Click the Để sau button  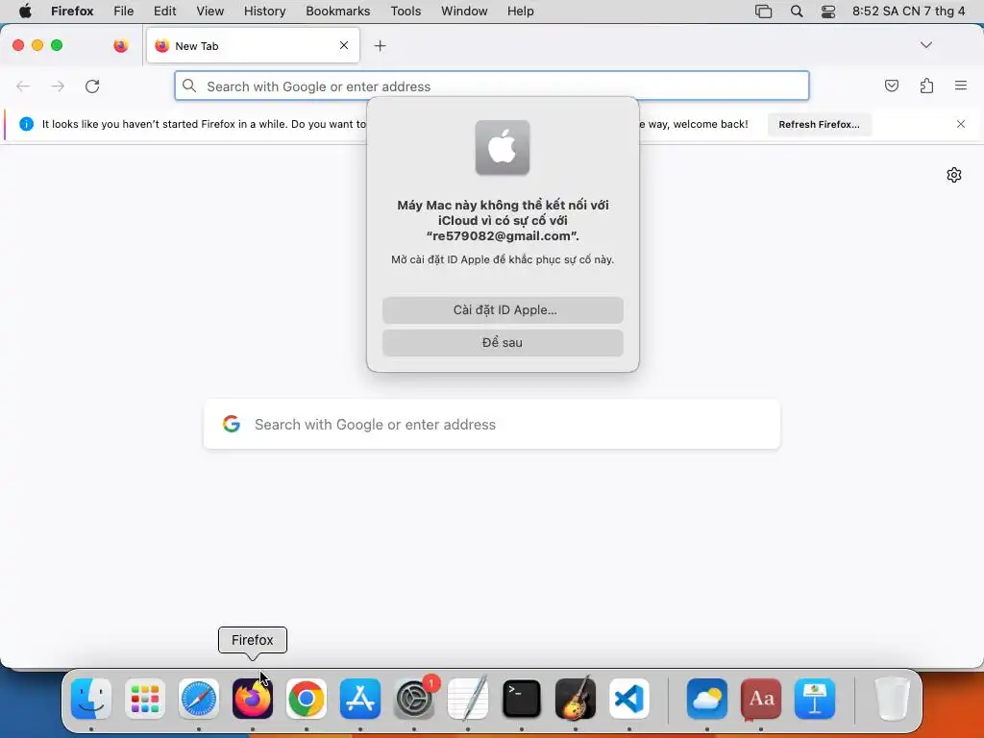pos(503,343)
